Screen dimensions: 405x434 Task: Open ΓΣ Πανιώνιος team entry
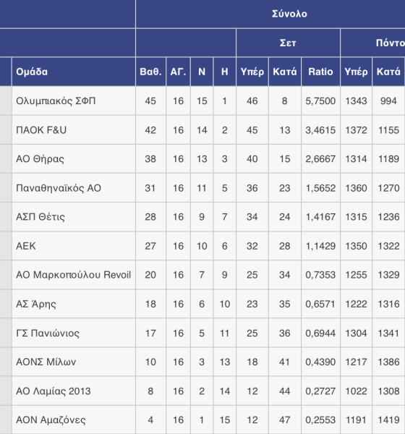click(48, 333)
